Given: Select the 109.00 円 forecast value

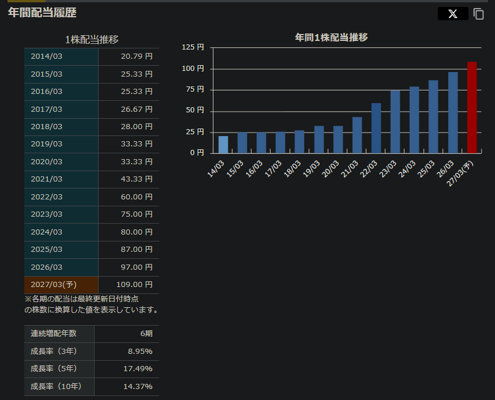Looking at the screenshot, I should pos(134,285).
